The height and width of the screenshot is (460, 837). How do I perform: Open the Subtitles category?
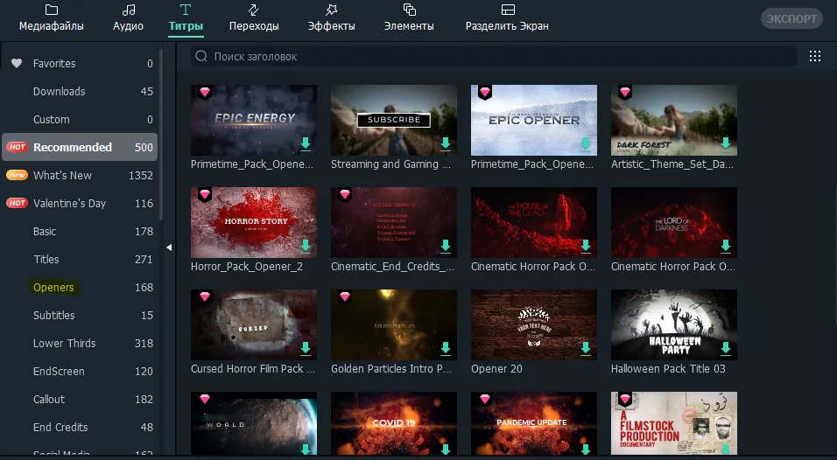tap(80, 316)
